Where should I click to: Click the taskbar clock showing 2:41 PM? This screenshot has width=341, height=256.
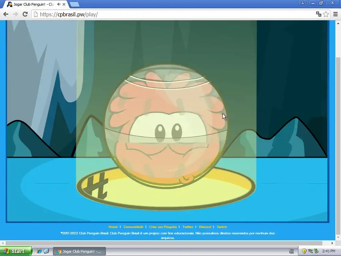tap(329, 251)
